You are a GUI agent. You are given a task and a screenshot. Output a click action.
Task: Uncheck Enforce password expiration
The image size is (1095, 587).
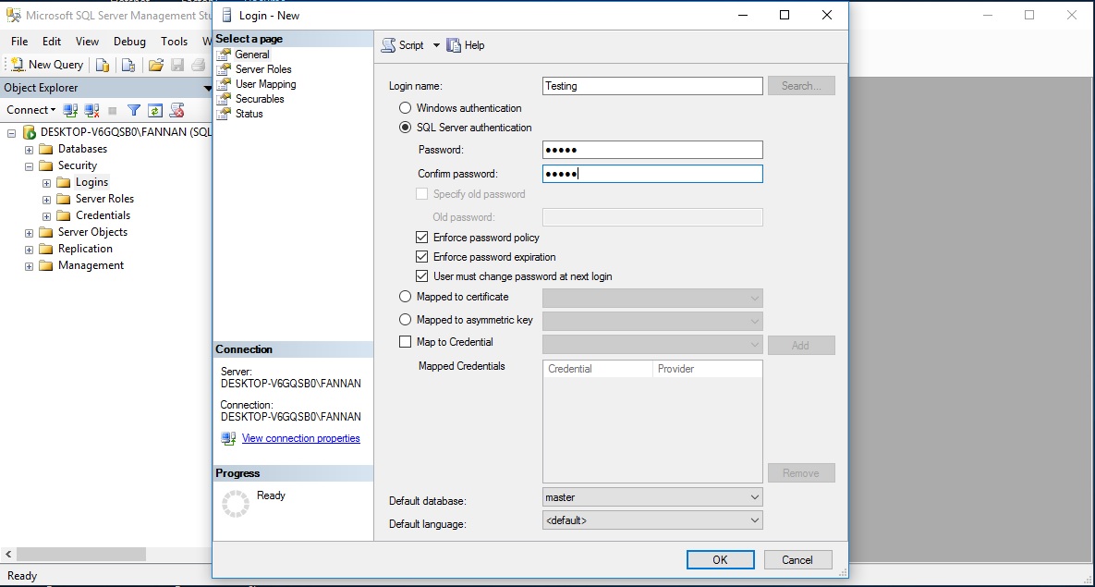pyautogui.click(x=422, y=257)
